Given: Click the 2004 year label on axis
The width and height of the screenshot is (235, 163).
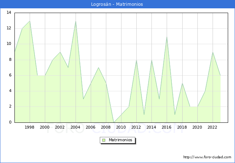Looking at the screenshot, I should 76,127.
